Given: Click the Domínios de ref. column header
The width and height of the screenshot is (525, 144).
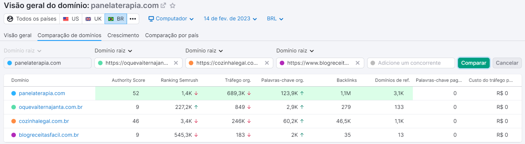Looking at the screenshot, I should pos(392,80).
